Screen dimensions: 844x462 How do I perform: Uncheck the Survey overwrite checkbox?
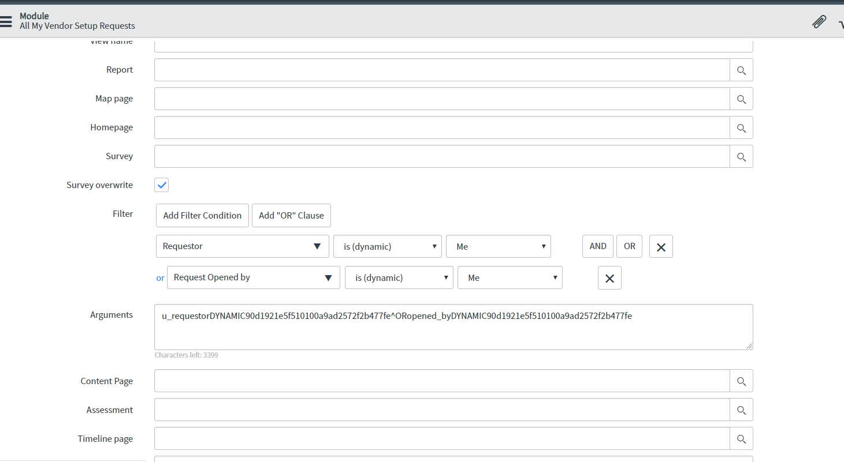click(161, 185)
